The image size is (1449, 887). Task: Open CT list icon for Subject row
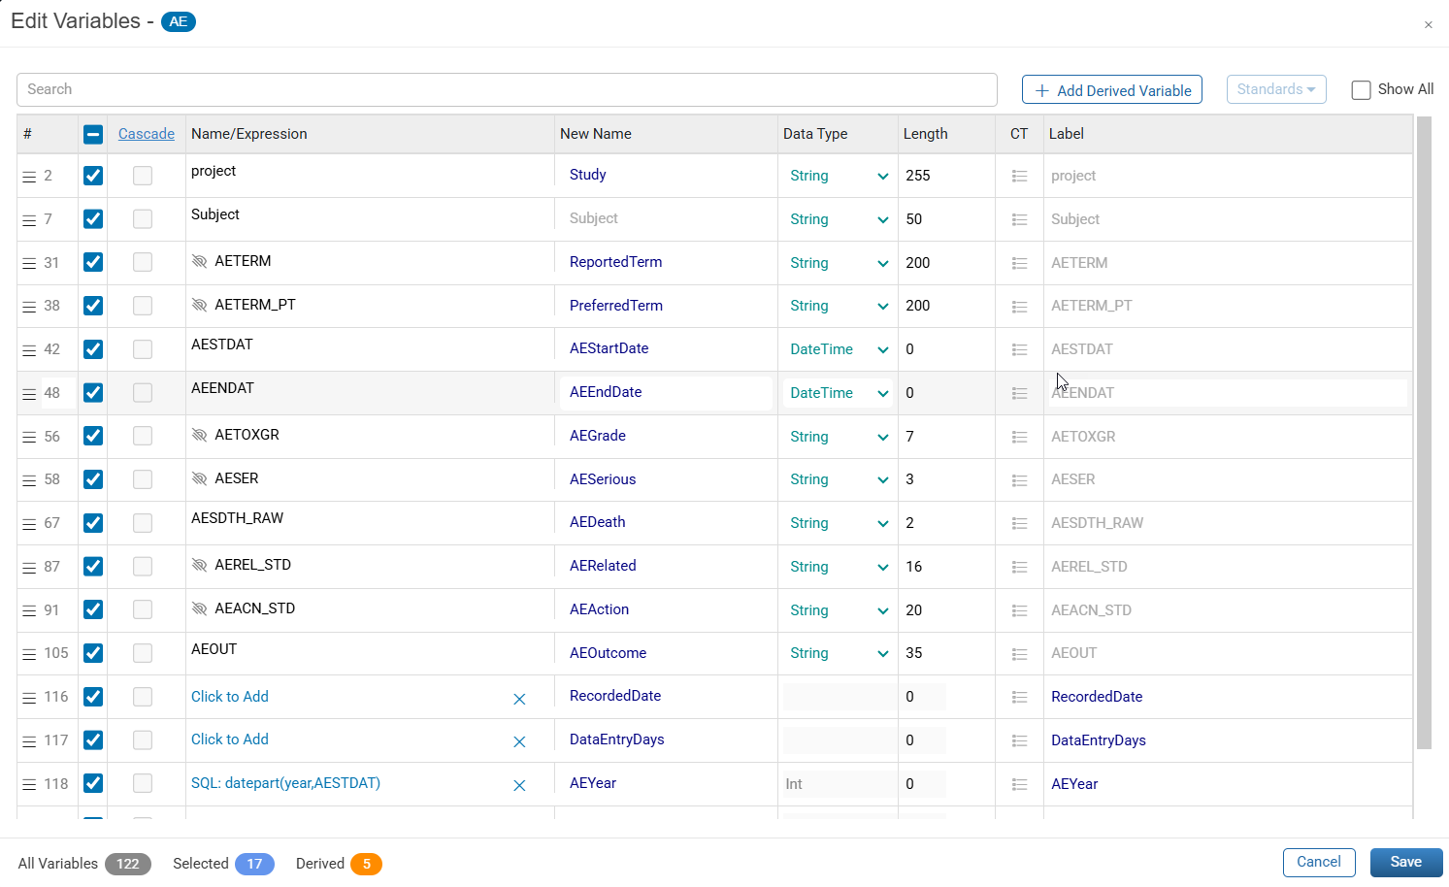pos(1019,220)
